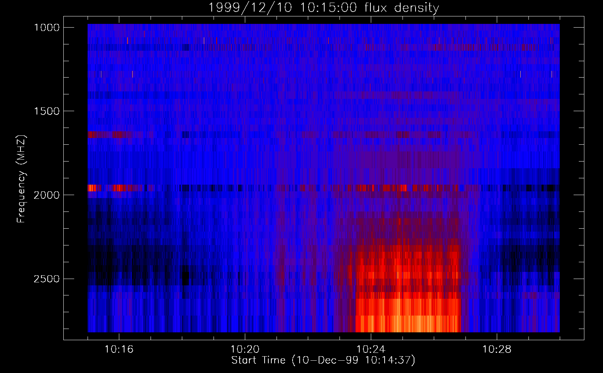Click the 10:24 time tick label
The height and width of the screenshot is (373, 603).
(x=371, y=350)
